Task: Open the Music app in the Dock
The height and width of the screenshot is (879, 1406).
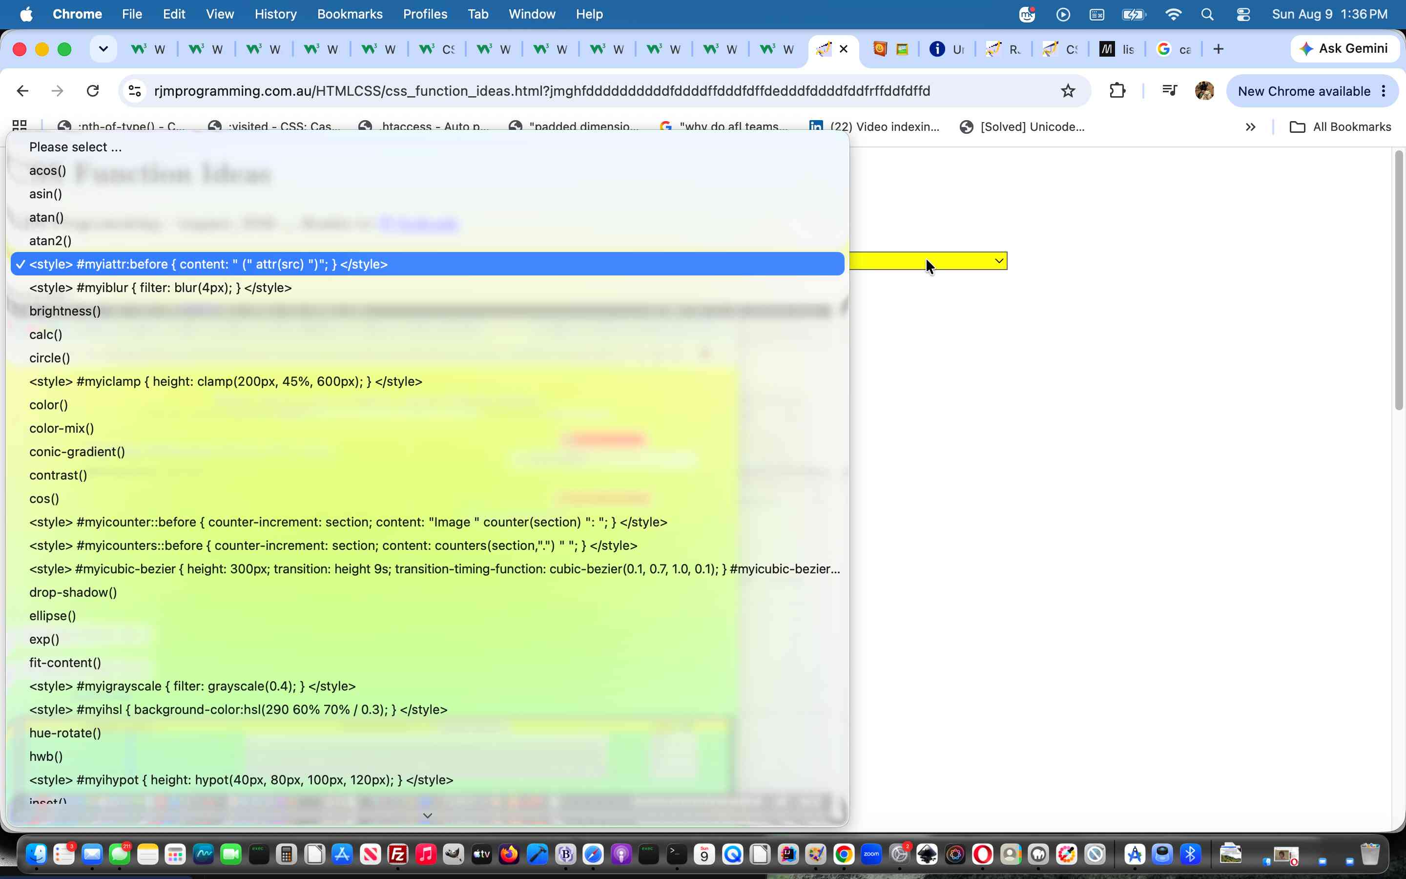Action: 426,854
